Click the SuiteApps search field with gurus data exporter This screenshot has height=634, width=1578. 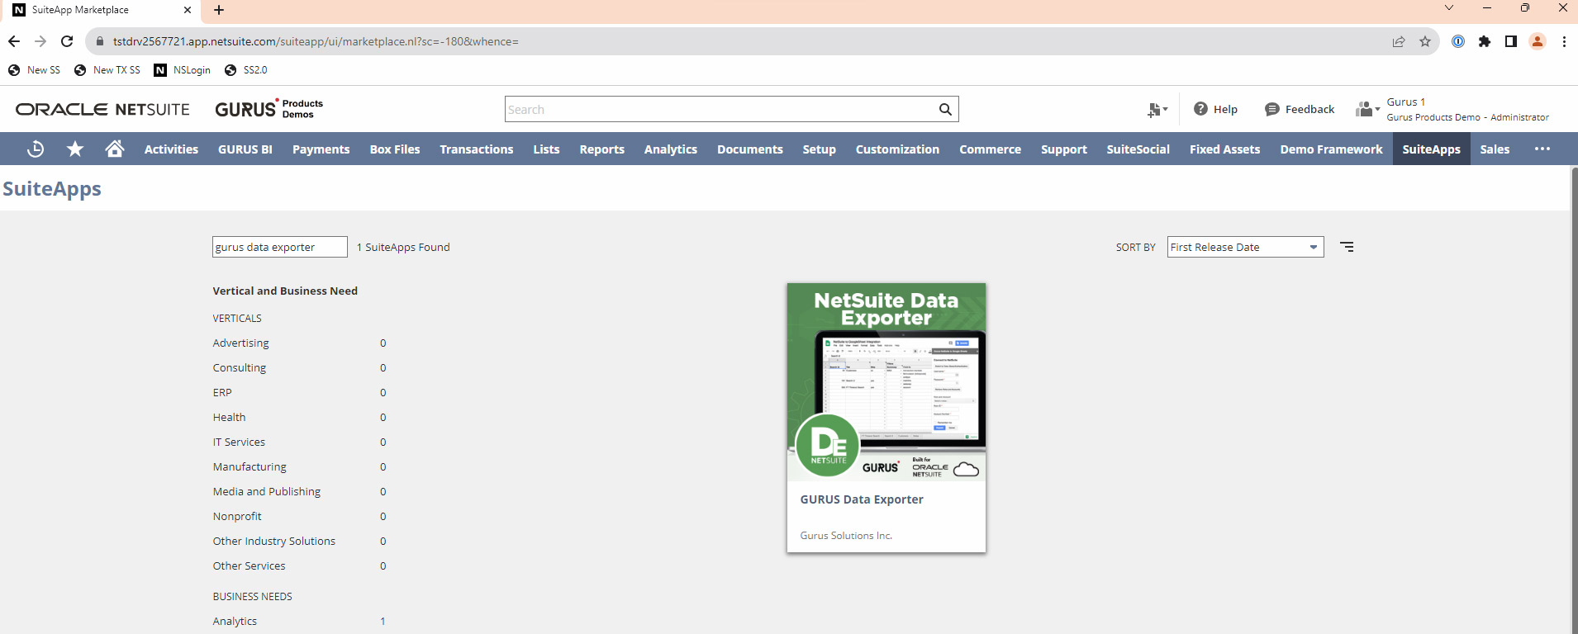click(280, 247)
